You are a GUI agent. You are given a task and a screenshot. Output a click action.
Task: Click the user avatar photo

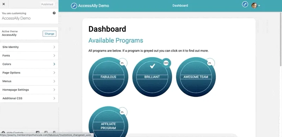[254, 6]
